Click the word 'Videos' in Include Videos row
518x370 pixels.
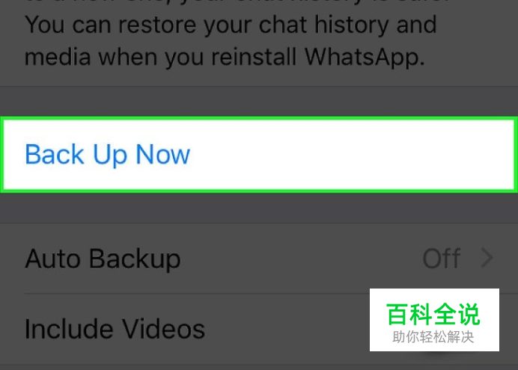[x=163, y=329]
